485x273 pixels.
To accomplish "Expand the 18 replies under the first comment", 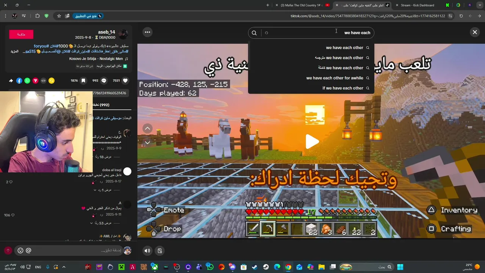I will pyautogui.click(x=103, y=157).
